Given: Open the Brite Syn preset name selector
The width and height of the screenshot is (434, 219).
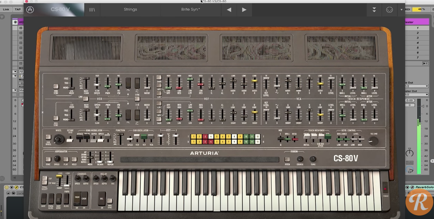Looking at the screenshot, I should (191, 10).
